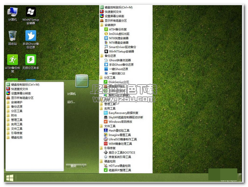248x187 pixels.
Task: Open Ghost映像浏览器 from program list
Action: point(117,60)
